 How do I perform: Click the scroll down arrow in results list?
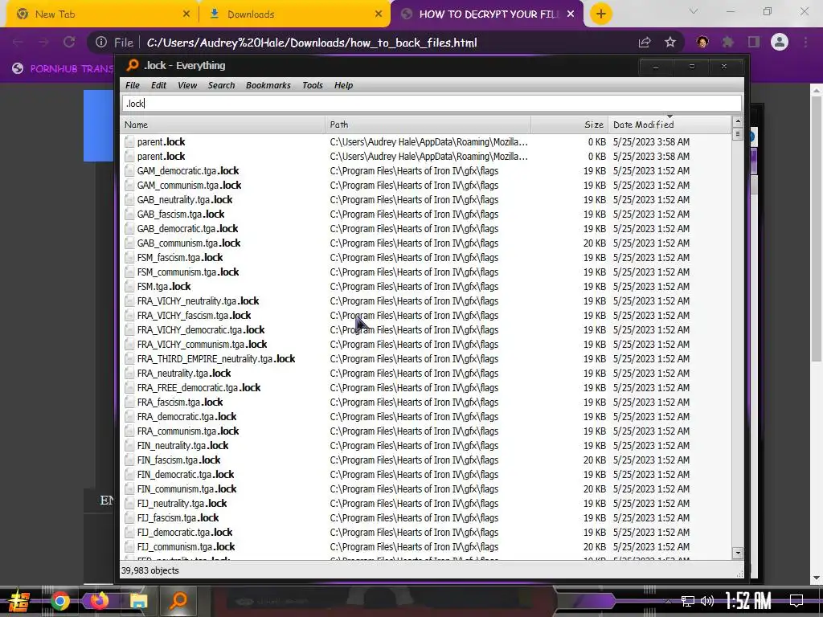738,553
